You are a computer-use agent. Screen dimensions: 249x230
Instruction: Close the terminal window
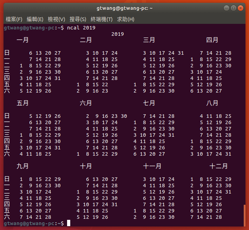241,8
